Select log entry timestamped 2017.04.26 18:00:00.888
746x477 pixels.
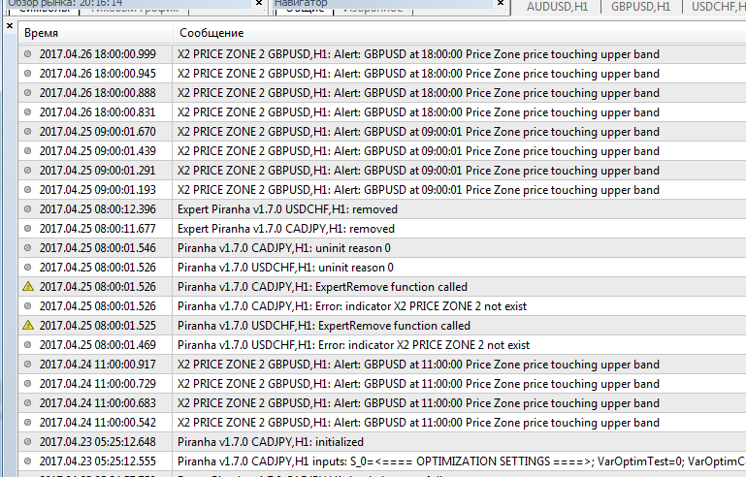pos(382,93)
